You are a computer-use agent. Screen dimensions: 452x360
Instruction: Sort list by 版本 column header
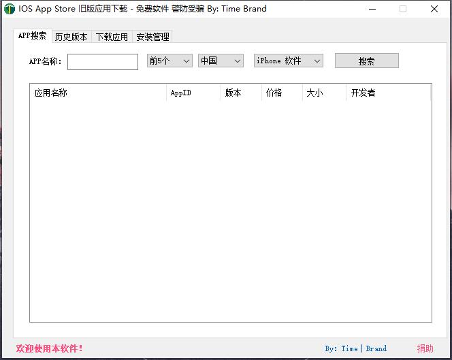click(241, 93)
